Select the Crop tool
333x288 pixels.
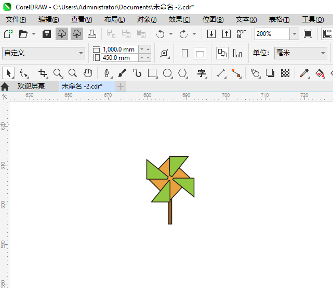click(x=43, y=73)
